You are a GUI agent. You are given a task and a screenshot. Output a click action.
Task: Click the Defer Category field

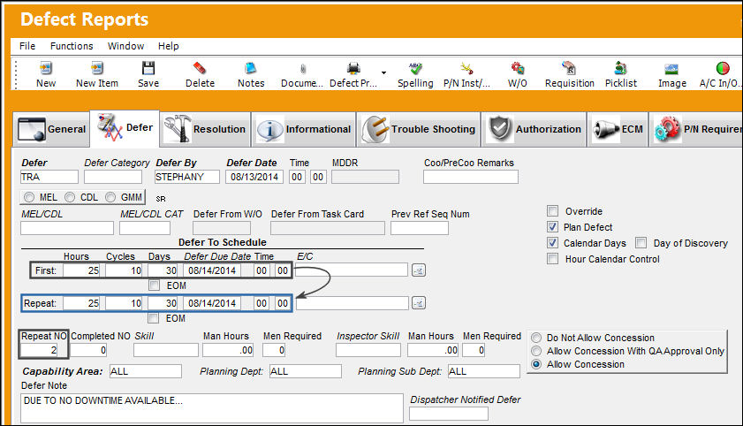(x=113, y=177)
